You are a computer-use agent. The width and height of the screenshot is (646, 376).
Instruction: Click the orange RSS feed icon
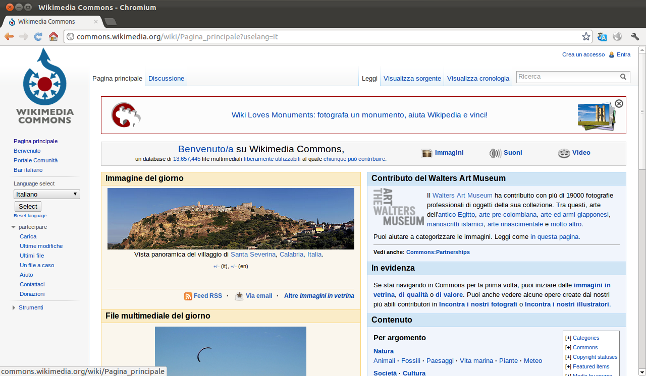click(188, 296)
